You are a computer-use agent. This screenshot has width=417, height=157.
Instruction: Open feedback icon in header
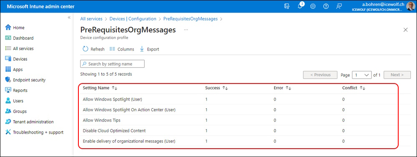pos(339,6)
